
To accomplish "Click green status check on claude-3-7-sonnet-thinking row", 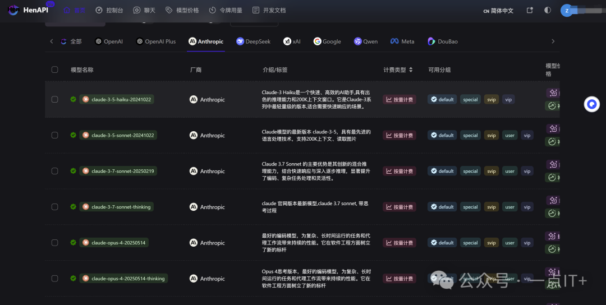I will coord(73,207).
